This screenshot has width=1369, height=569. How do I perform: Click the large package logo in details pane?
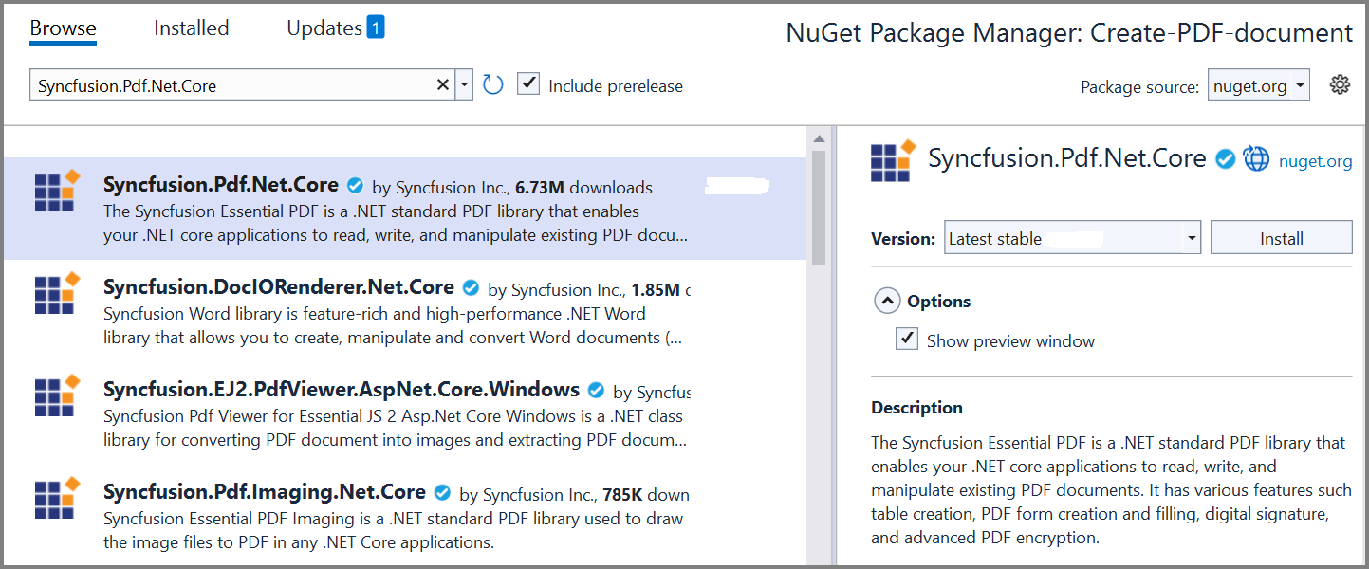(x=893, y=160)
